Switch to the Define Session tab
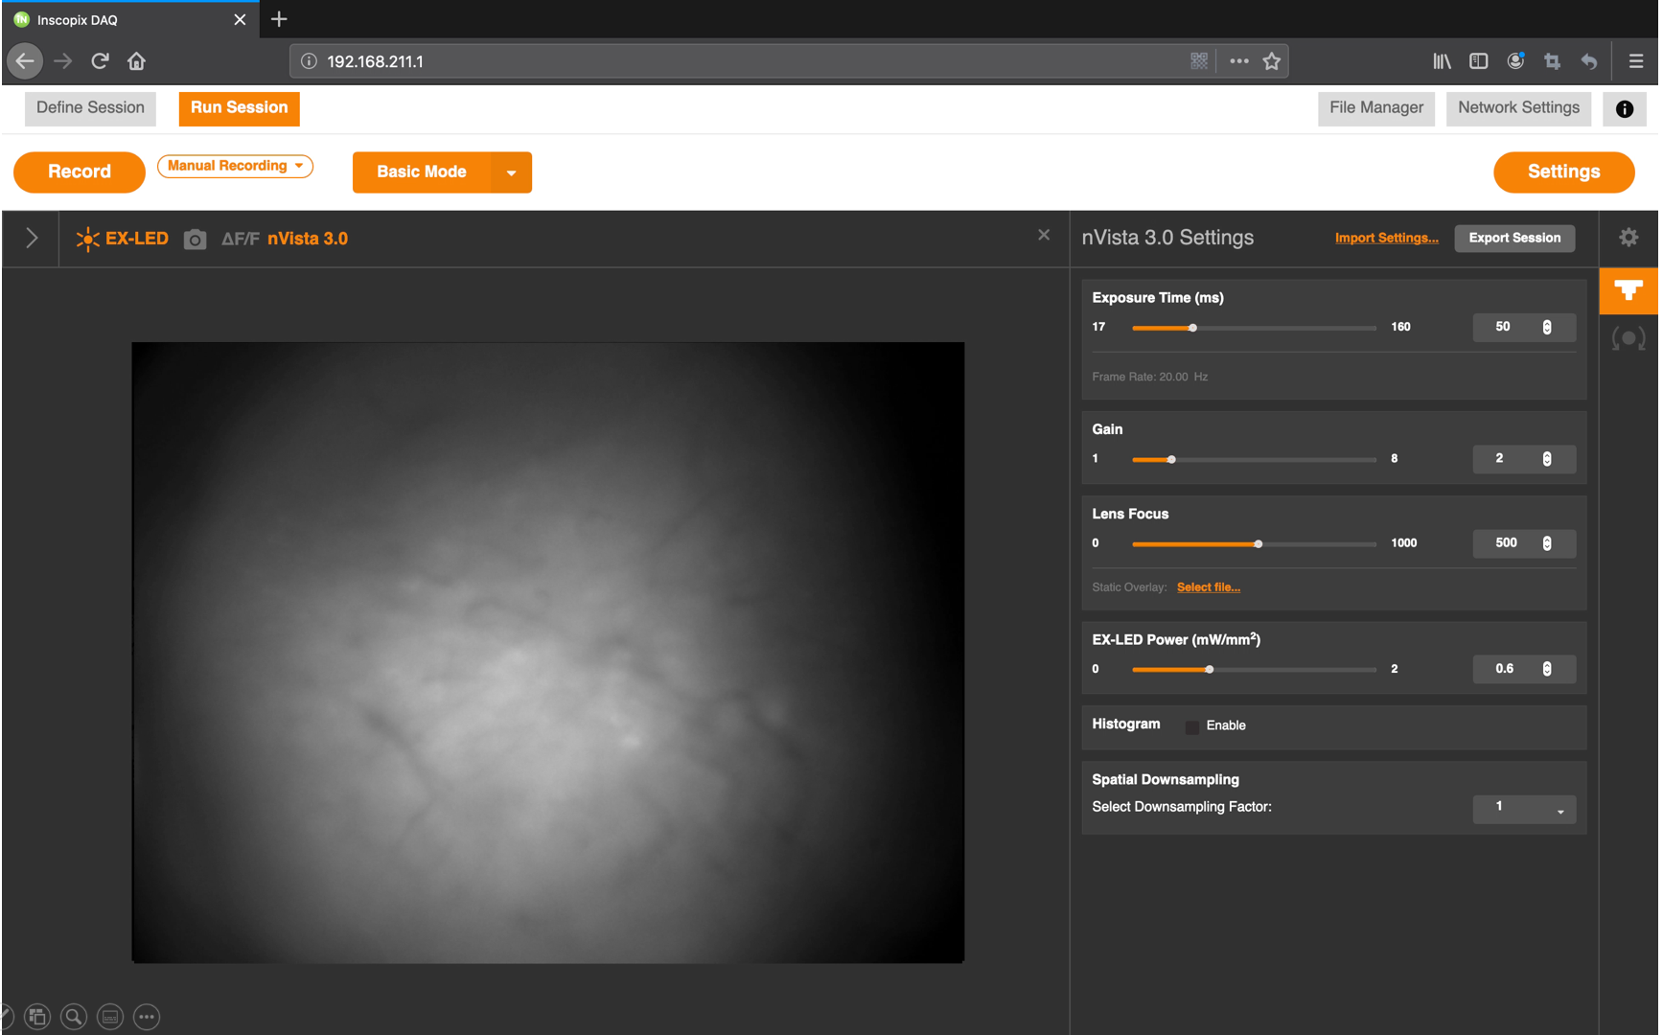Screen dimensions: 1663x1035 90,108
